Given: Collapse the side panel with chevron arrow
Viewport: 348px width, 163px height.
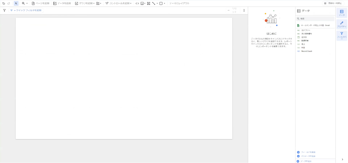Looking at the screenshot, I should [342, 160].
